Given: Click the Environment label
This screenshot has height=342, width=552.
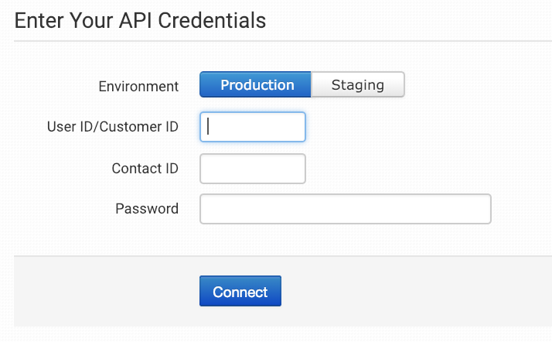Looking at the screenshot, I should coord(138,86).
